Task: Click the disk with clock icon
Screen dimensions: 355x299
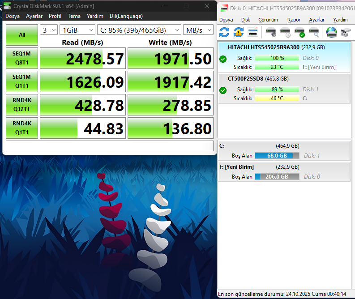Action: click(285, 32)
